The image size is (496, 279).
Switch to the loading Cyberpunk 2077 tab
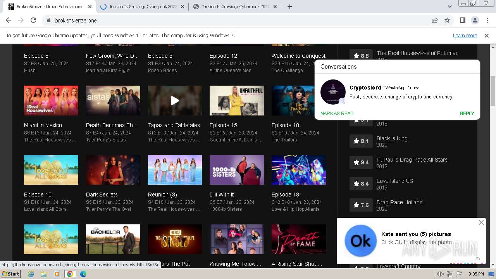click(x=142, y=7)
